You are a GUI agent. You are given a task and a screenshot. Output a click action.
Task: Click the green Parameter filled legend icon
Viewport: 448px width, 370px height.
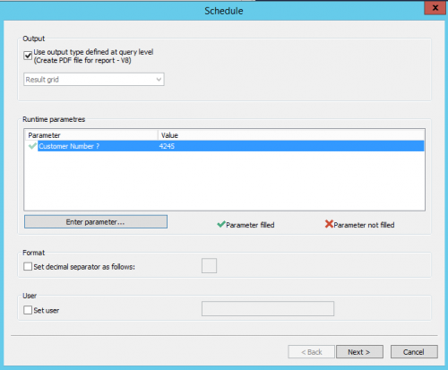tap(221, 224)
